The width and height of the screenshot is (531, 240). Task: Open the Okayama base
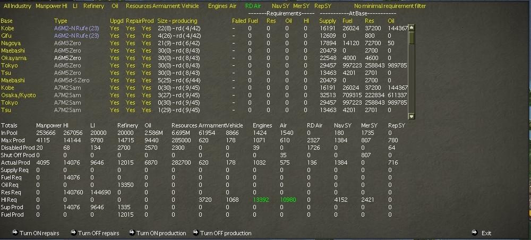(14, 58)
